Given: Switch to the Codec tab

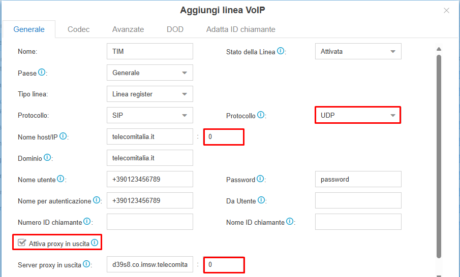Looking at the screenshot, I should click(78, 29).
